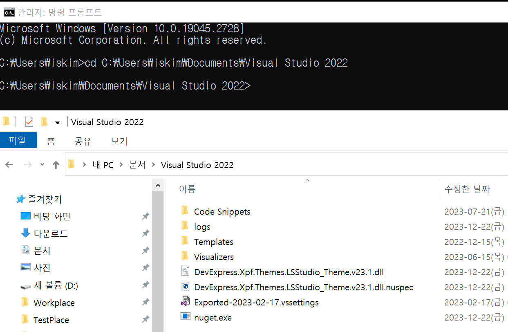Click the 사진 picture icon in sidebar
This screenshot has height=332, width=508.
pyautogui.click(x=26, y=267)
